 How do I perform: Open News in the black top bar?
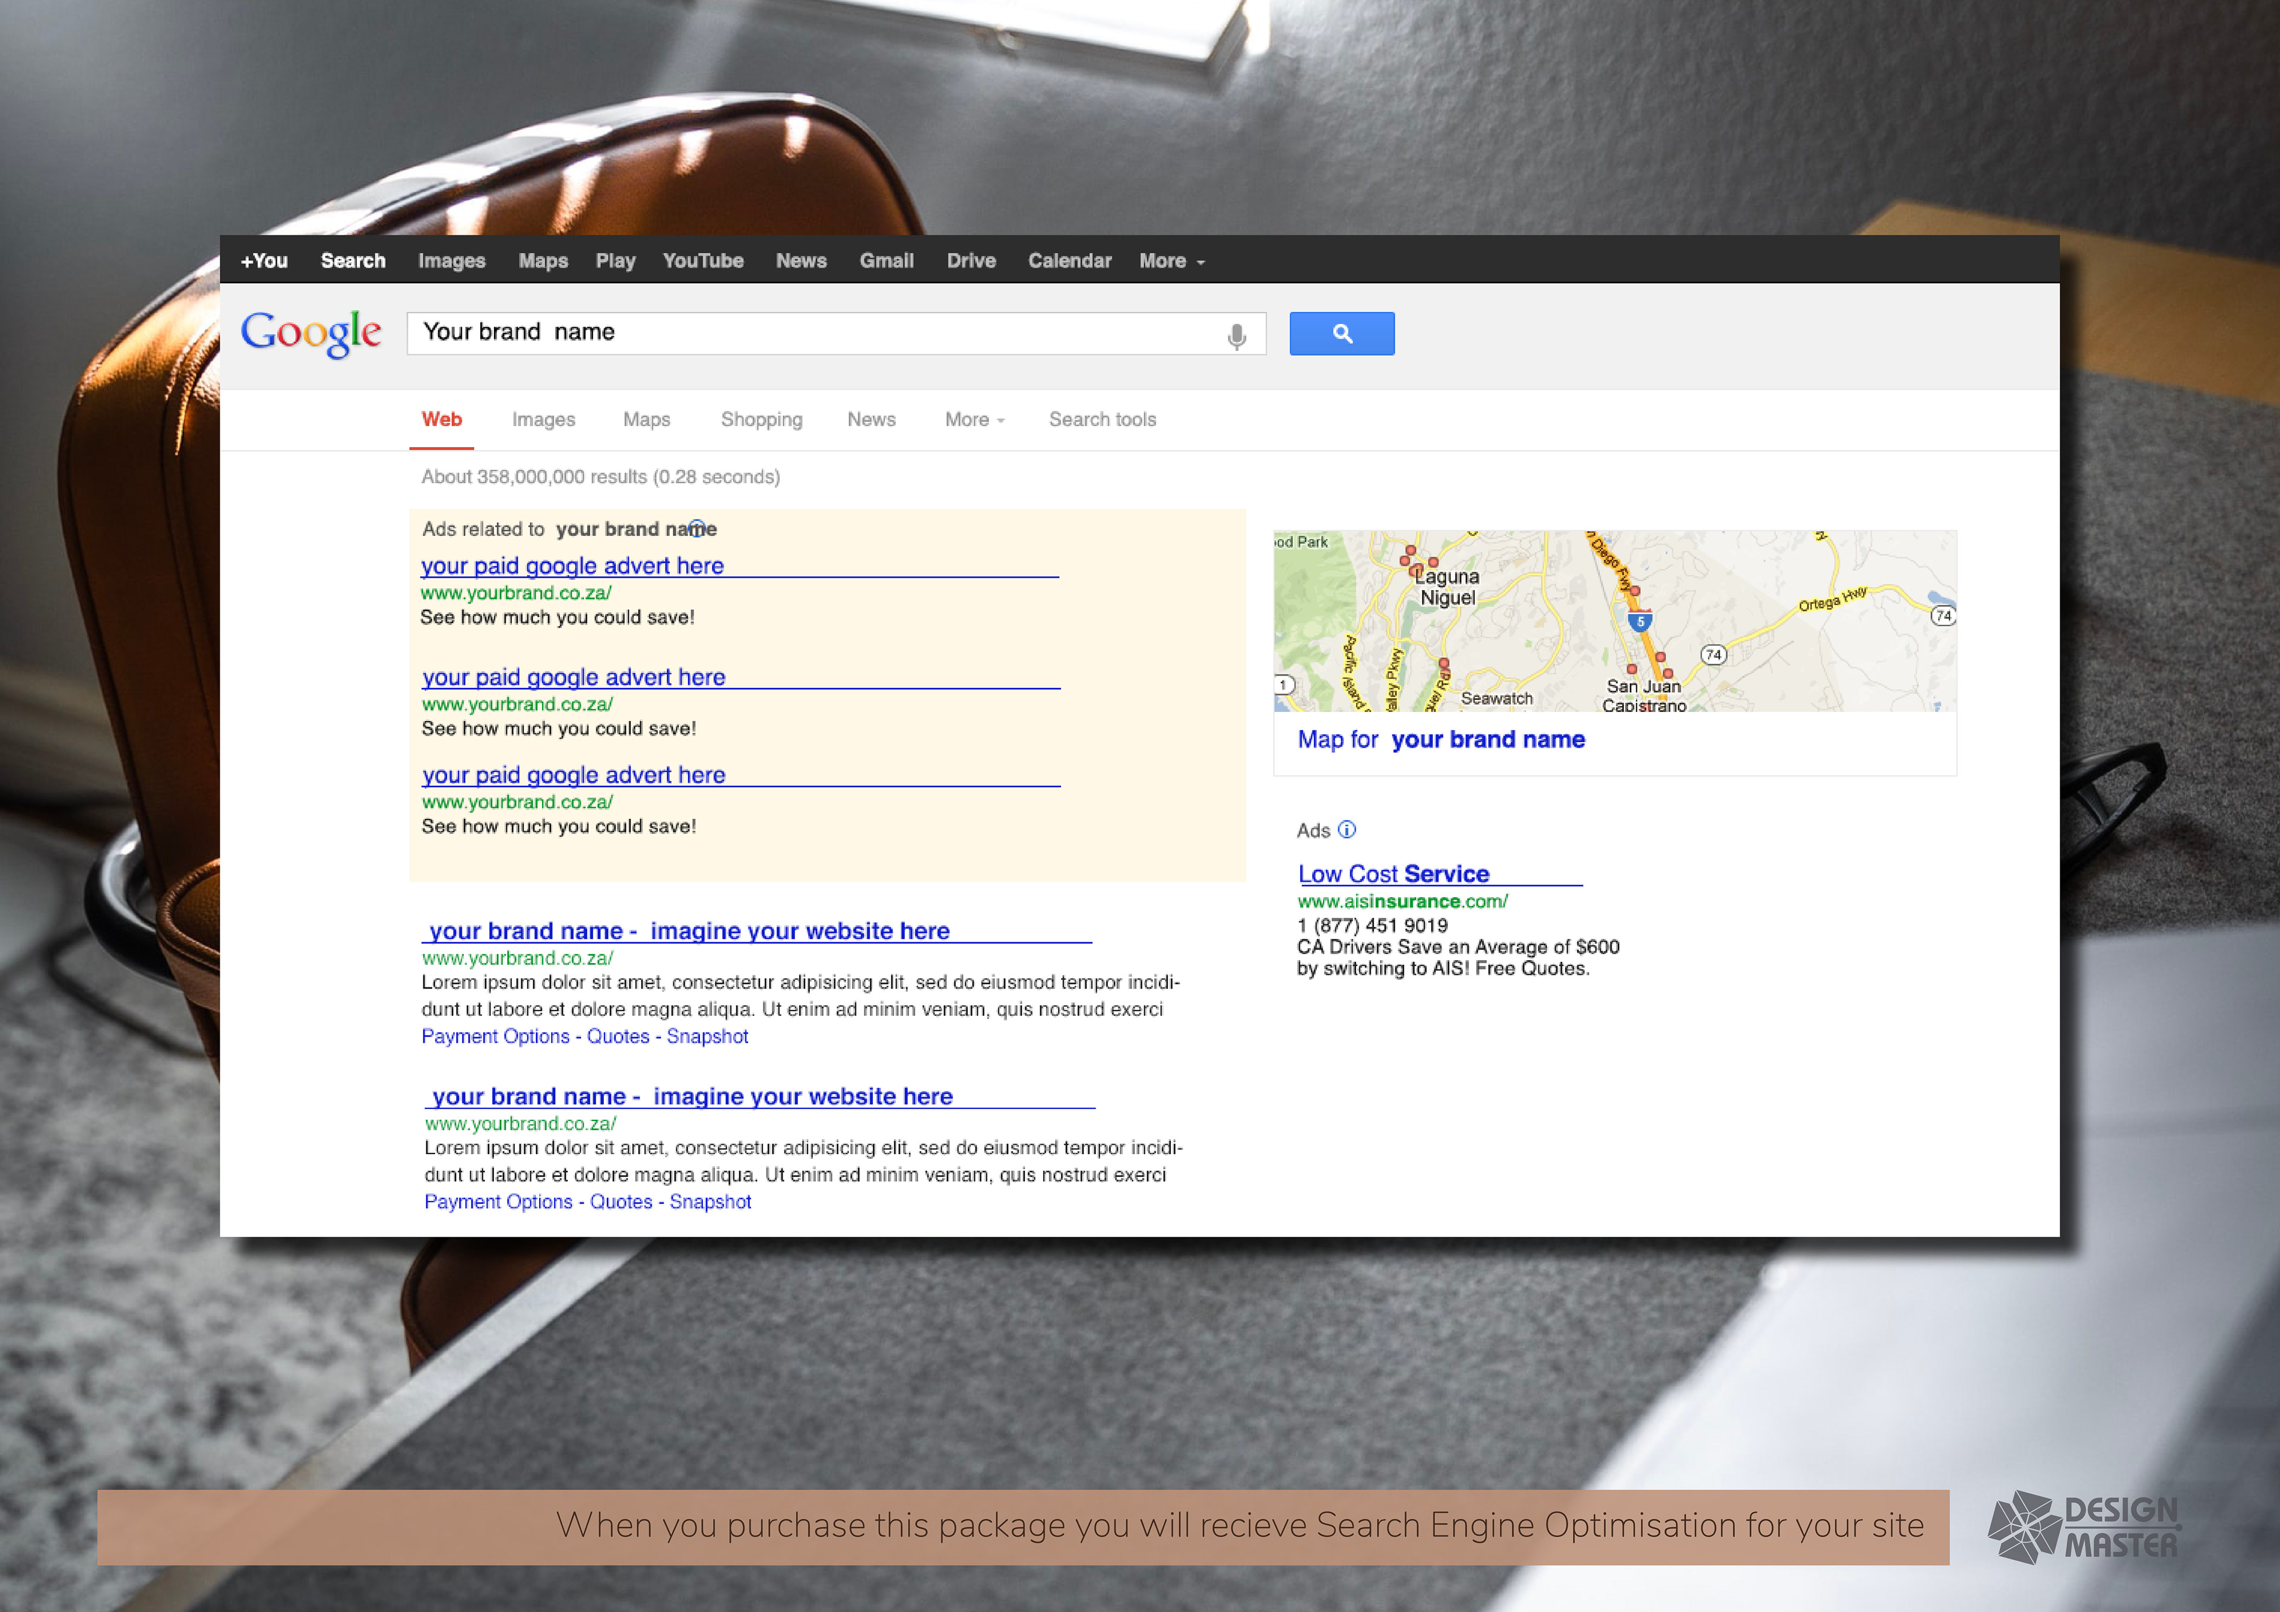802,261
